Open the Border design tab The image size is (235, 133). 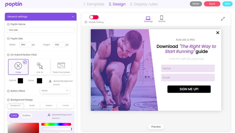click(32, 106)
